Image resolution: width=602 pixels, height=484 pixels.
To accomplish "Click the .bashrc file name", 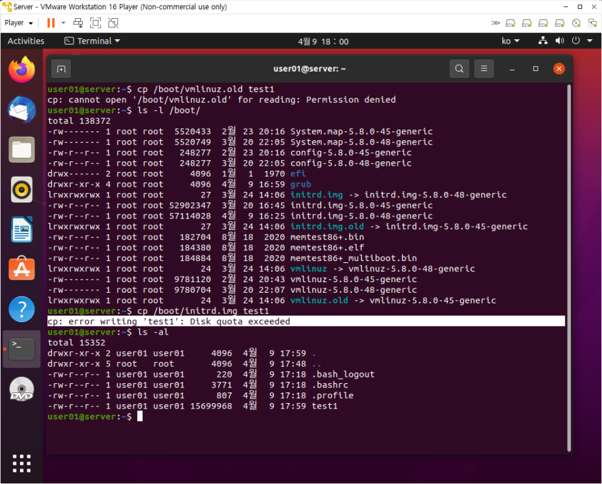I will (330, 385).
